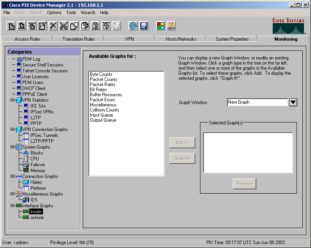The height and width of the screenshot is (248, 311).
Task: Click the Cut scissors toolbar icon
Action: pos(64,26)
